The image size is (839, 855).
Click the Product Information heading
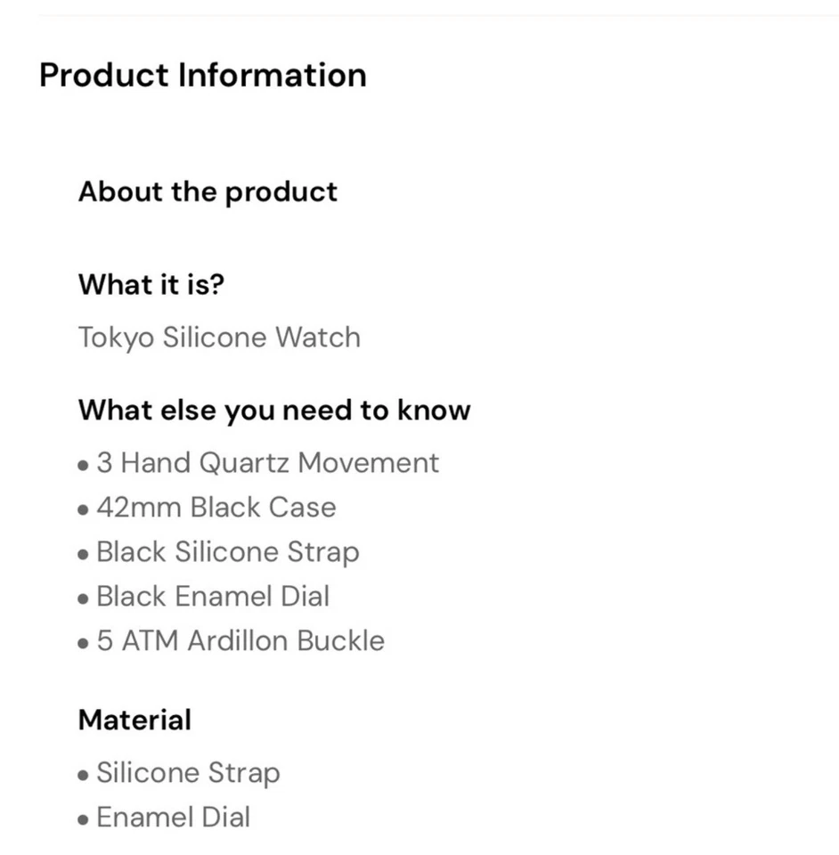tap(203, 75)
